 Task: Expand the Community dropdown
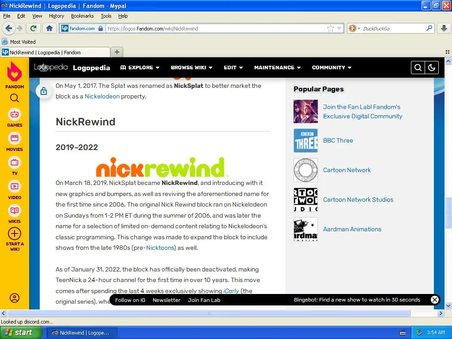tap(331, 68)
